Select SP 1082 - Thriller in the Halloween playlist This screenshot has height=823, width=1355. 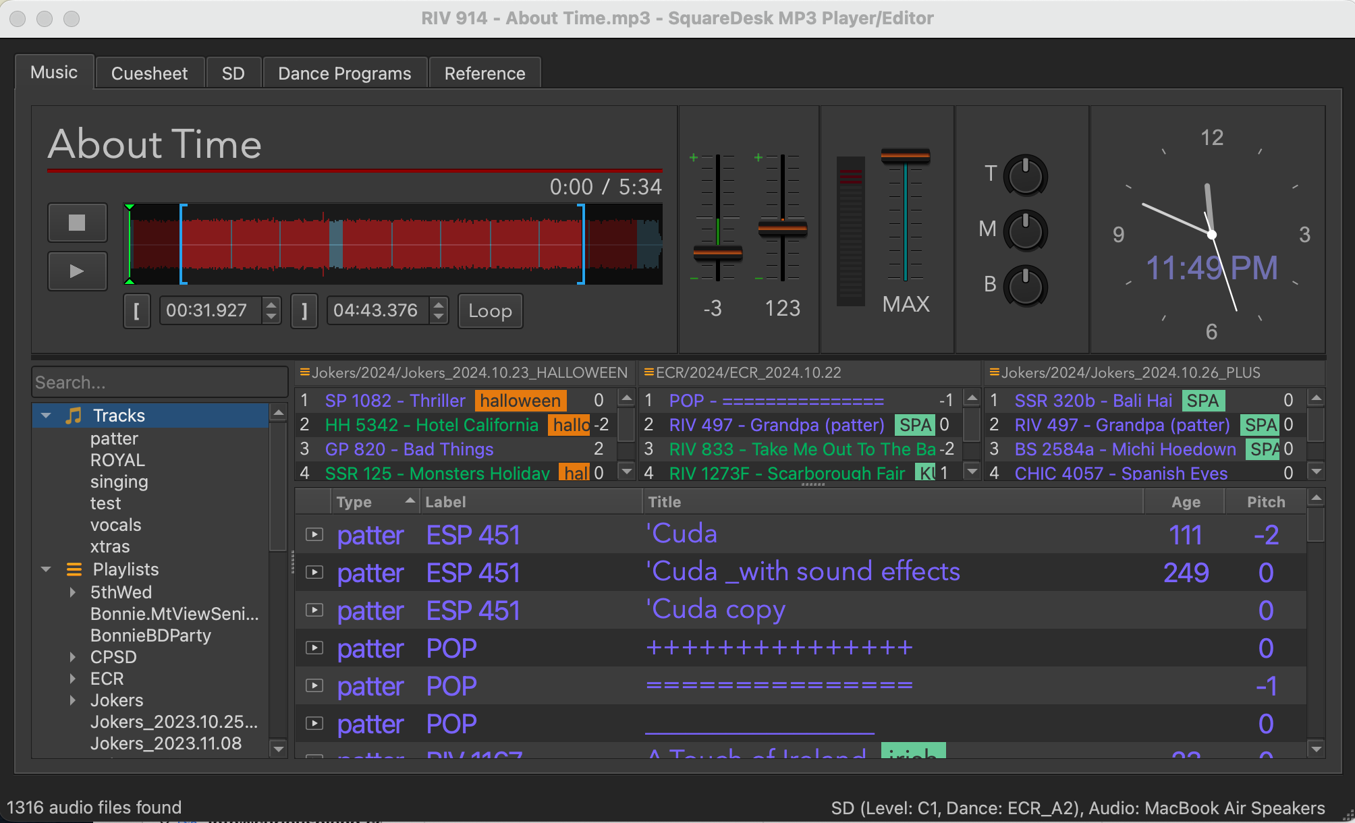[x=395, y=400]
